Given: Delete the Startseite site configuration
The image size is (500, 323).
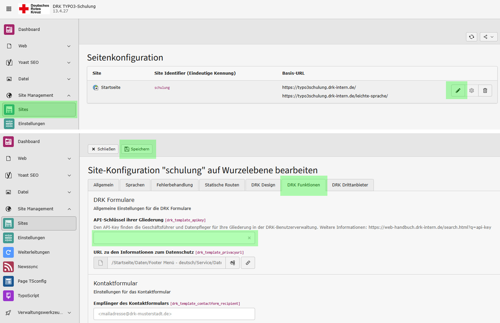Looking at the screenshot, I should pos(485,91).
